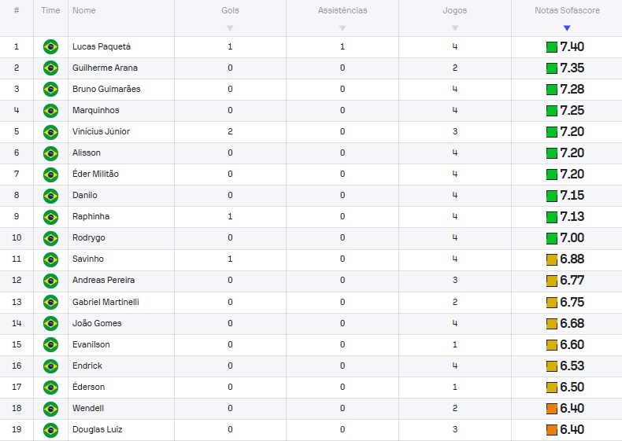The image size is (622, 441).
Task: Click yellow 6.88 rating for Savinho
Action: coord(565,259)
